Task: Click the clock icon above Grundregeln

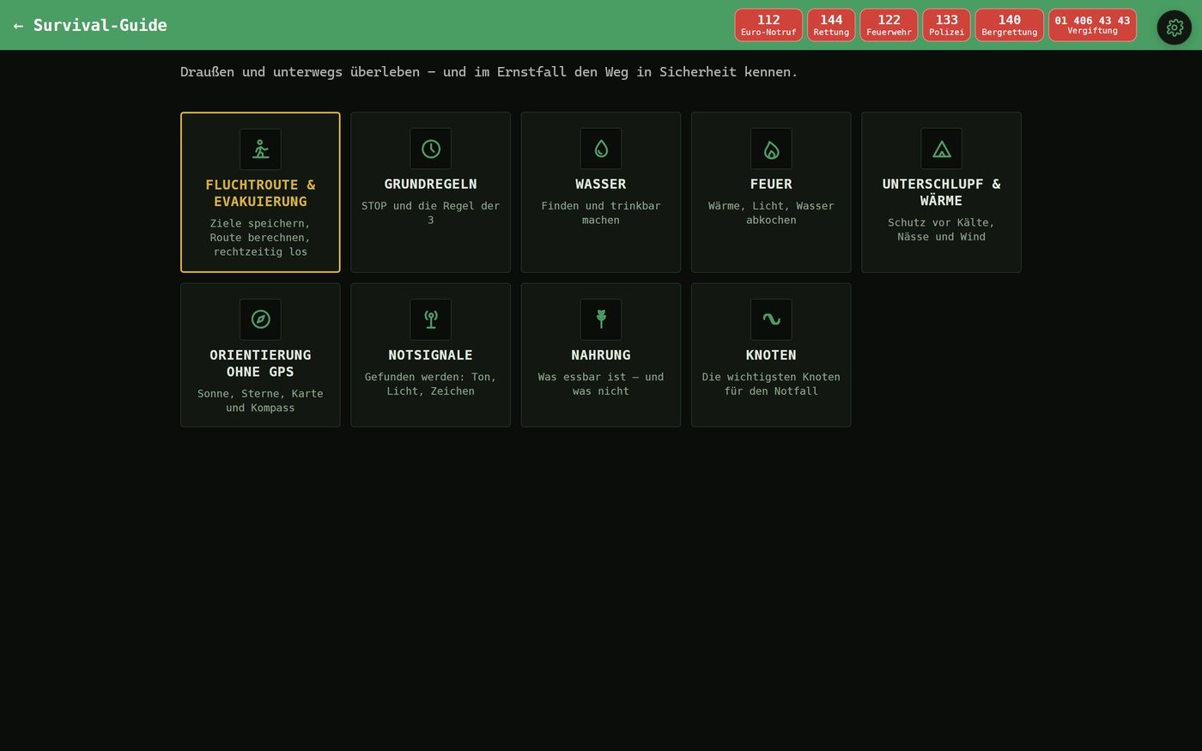Action: [x=430, y=148]
